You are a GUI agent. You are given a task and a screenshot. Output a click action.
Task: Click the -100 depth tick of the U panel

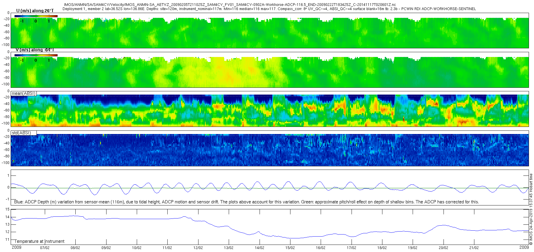(x=6, y=45)
